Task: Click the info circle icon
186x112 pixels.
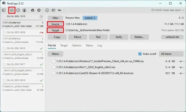Action: [47, 10]
